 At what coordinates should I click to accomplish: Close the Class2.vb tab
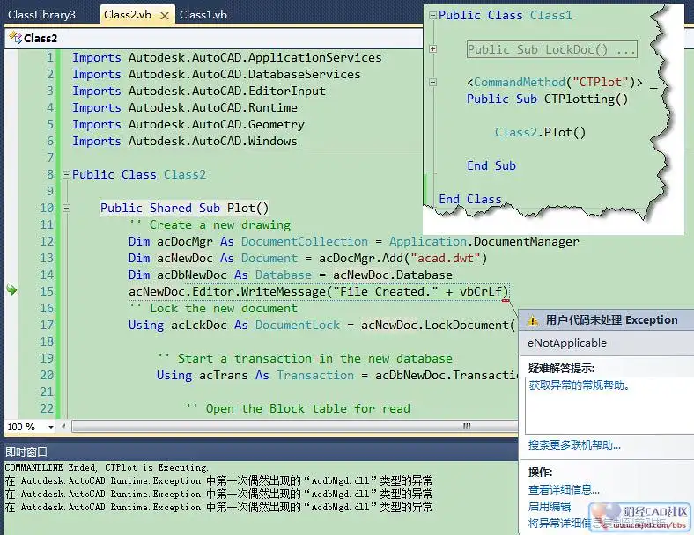click(165, 16)
